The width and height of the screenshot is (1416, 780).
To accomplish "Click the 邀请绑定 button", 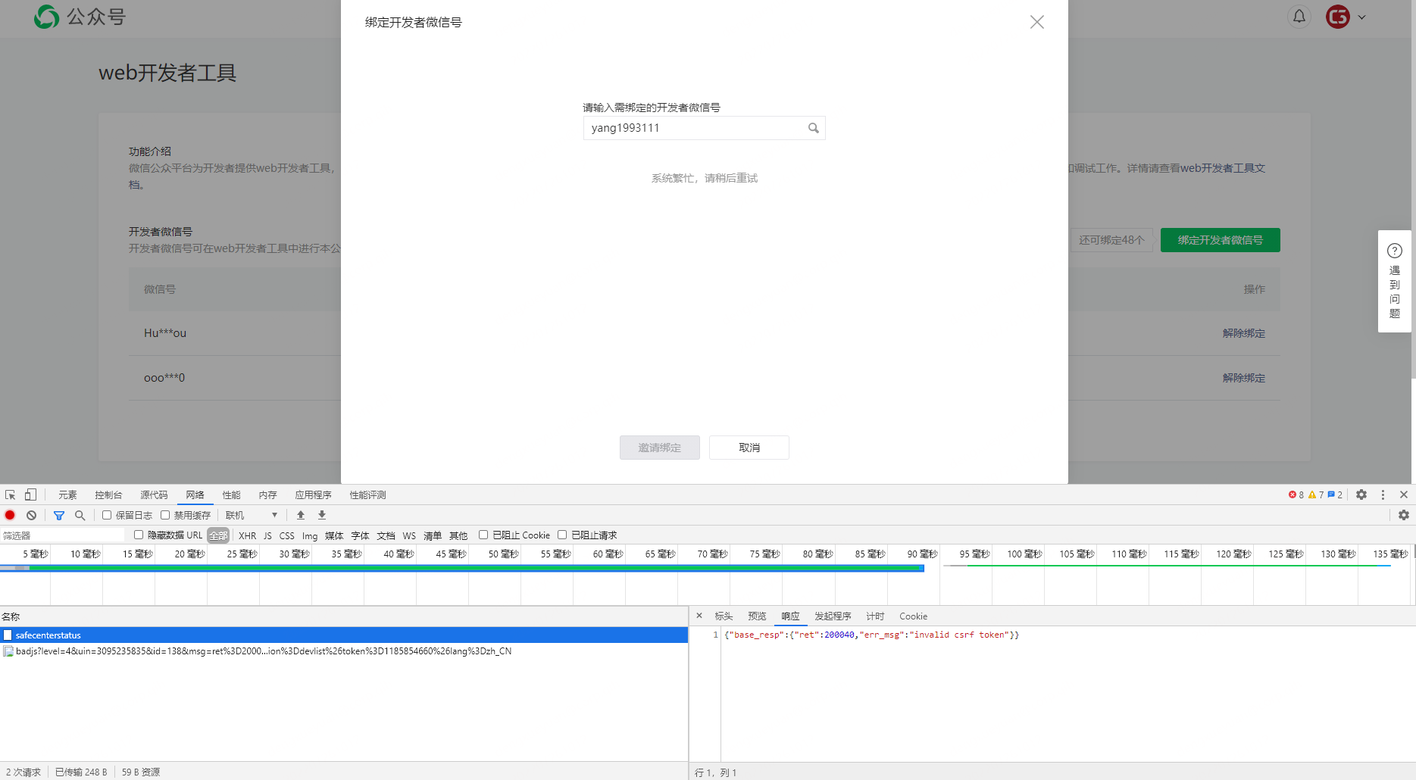I will [x=660, y=448].
